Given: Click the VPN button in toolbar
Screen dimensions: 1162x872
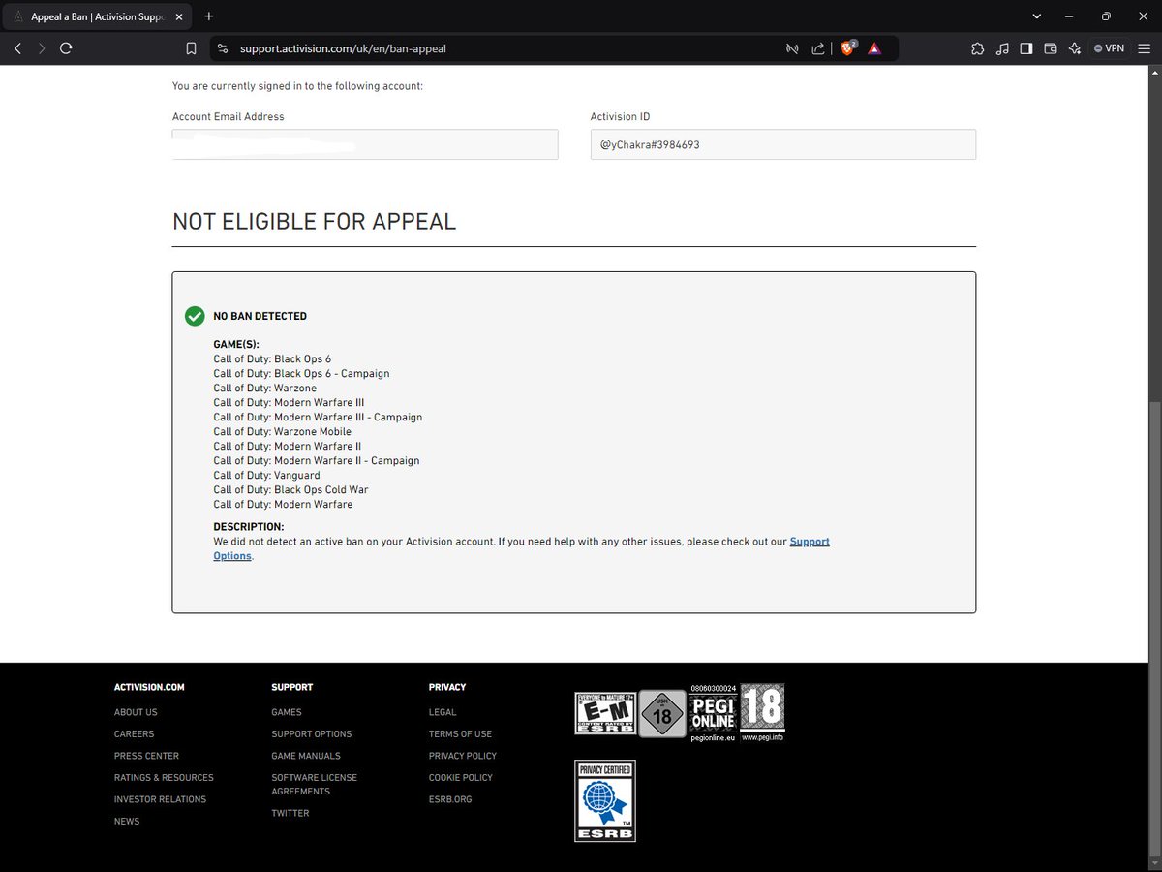Looking at the screenshot, I should 1109,48.
